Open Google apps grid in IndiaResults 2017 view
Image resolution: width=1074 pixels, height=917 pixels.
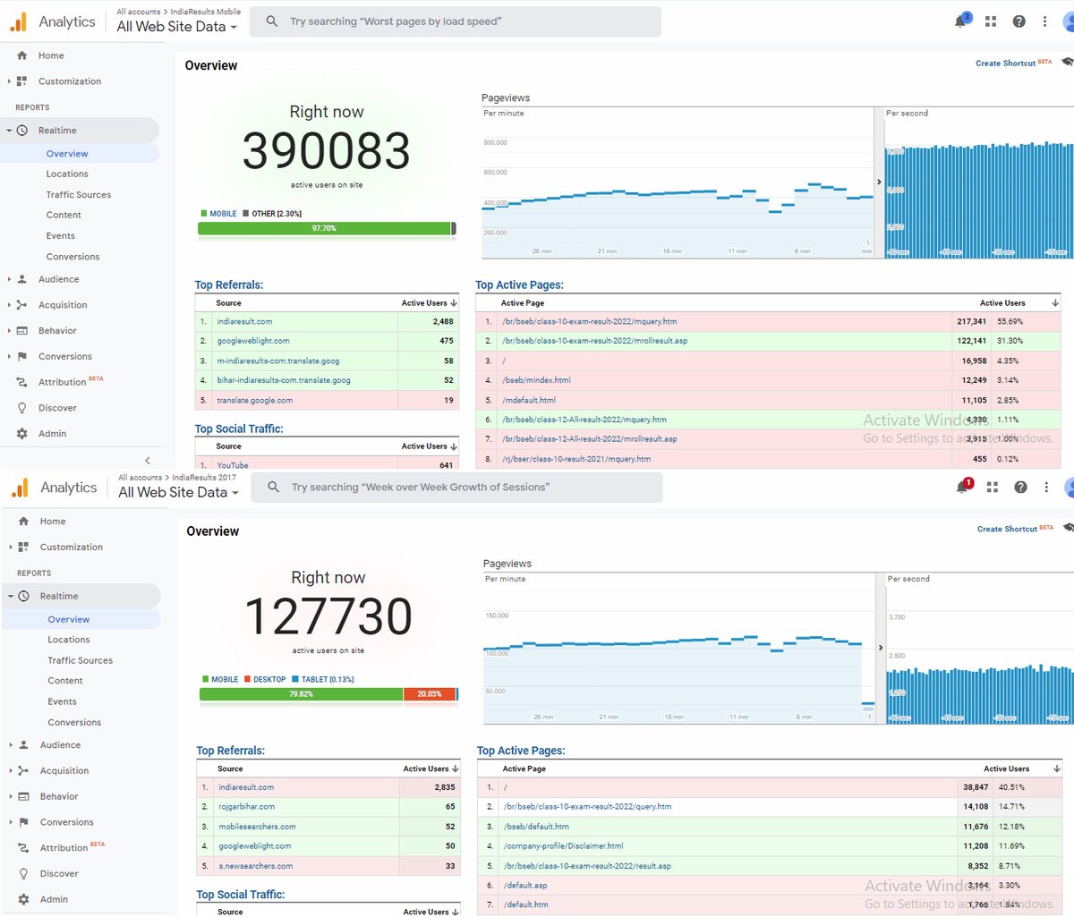[993, 488]
